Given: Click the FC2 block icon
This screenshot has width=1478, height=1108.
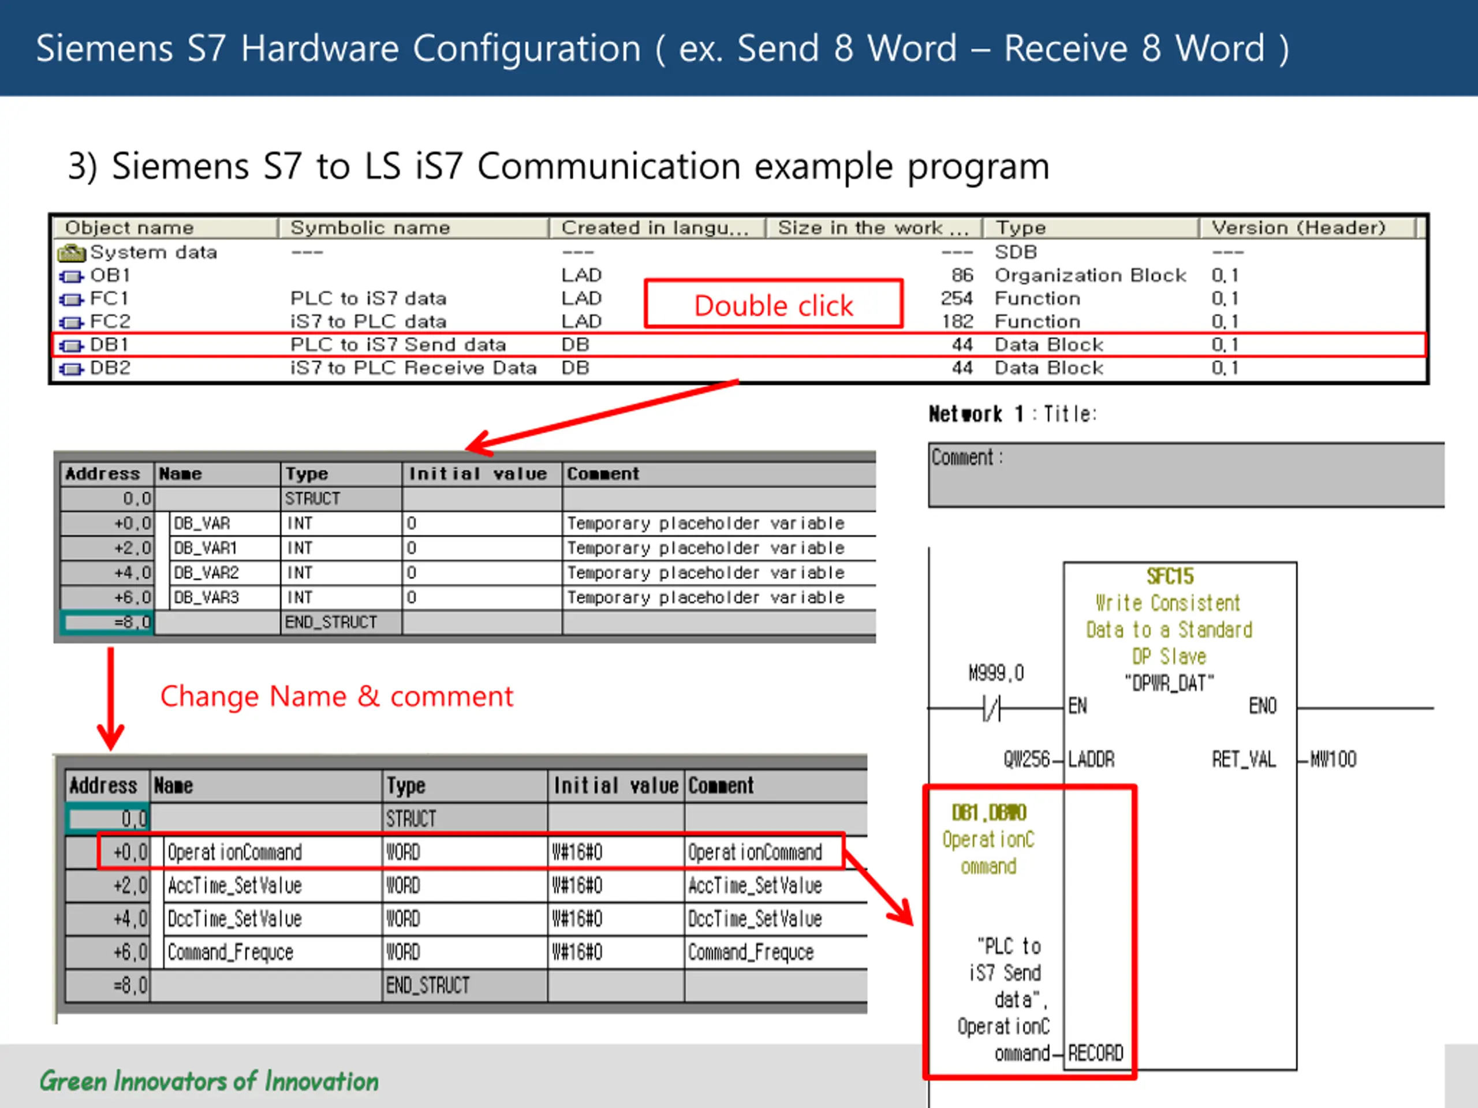Looking at the screenshot, I should [x=72, y=323].
